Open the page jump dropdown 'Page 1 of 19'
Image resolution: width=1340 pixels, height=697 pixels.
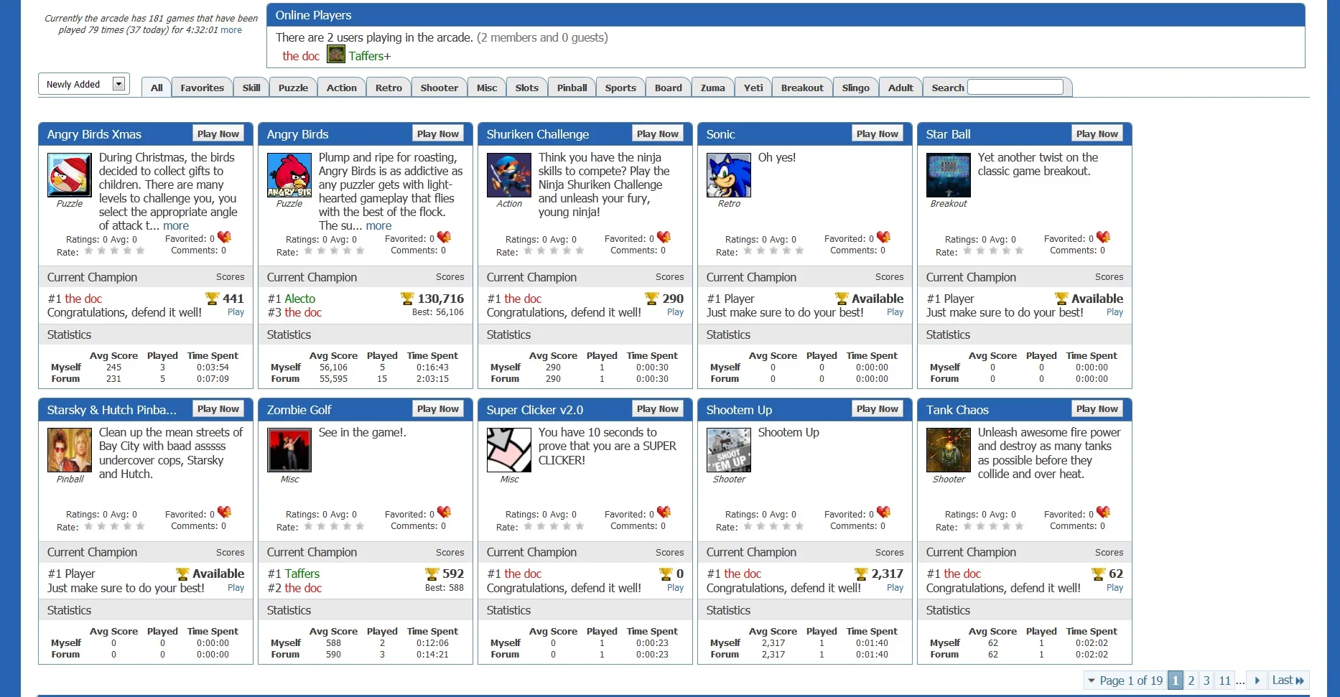point(1125,680)
